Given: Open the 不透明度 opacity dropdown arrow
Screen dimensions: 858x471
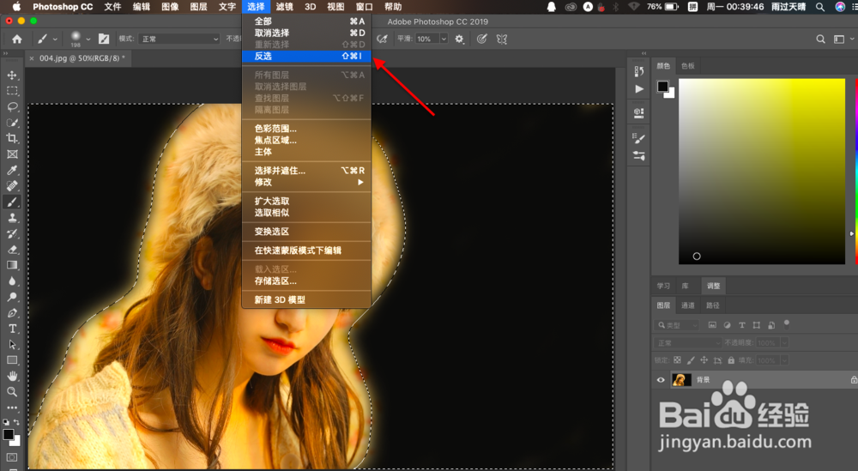Looking at the screenshot, I should click(x=784, y=343).
